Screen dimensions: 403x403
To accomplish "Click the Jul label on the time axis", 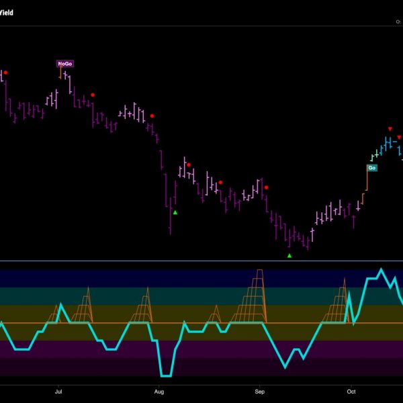I will point(58,392).
